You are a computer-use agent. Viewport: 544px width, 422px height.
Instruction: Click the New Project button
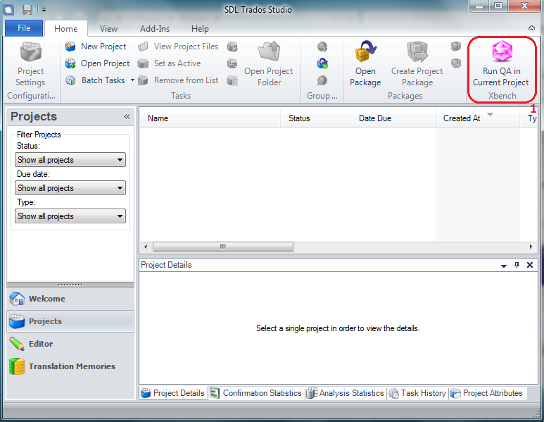point(96,46)
